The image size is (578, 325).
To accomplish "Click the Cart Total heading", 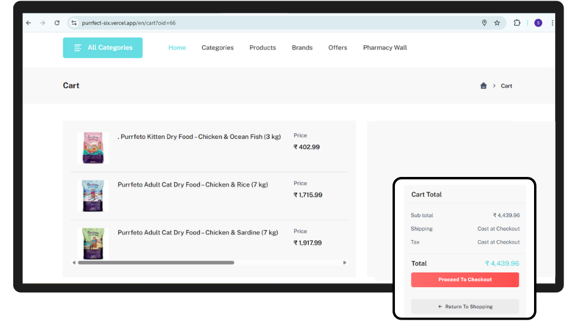I will pos(426,194).
